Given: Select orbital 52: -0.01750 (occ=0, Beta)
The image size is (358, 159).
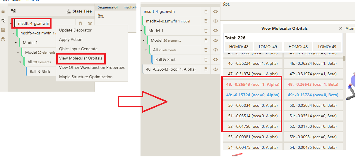Looking at the screenshot, I should [x=312, y=127].
